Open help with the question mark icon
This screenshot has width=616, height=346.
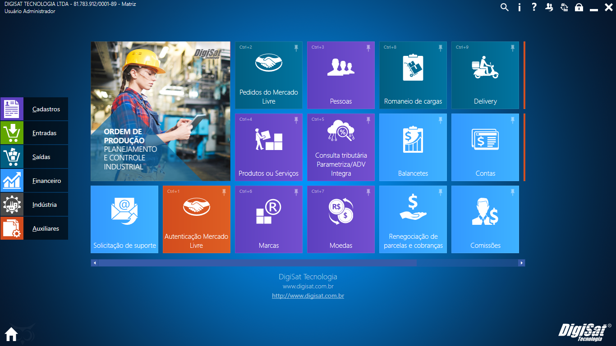pos(534,7)
